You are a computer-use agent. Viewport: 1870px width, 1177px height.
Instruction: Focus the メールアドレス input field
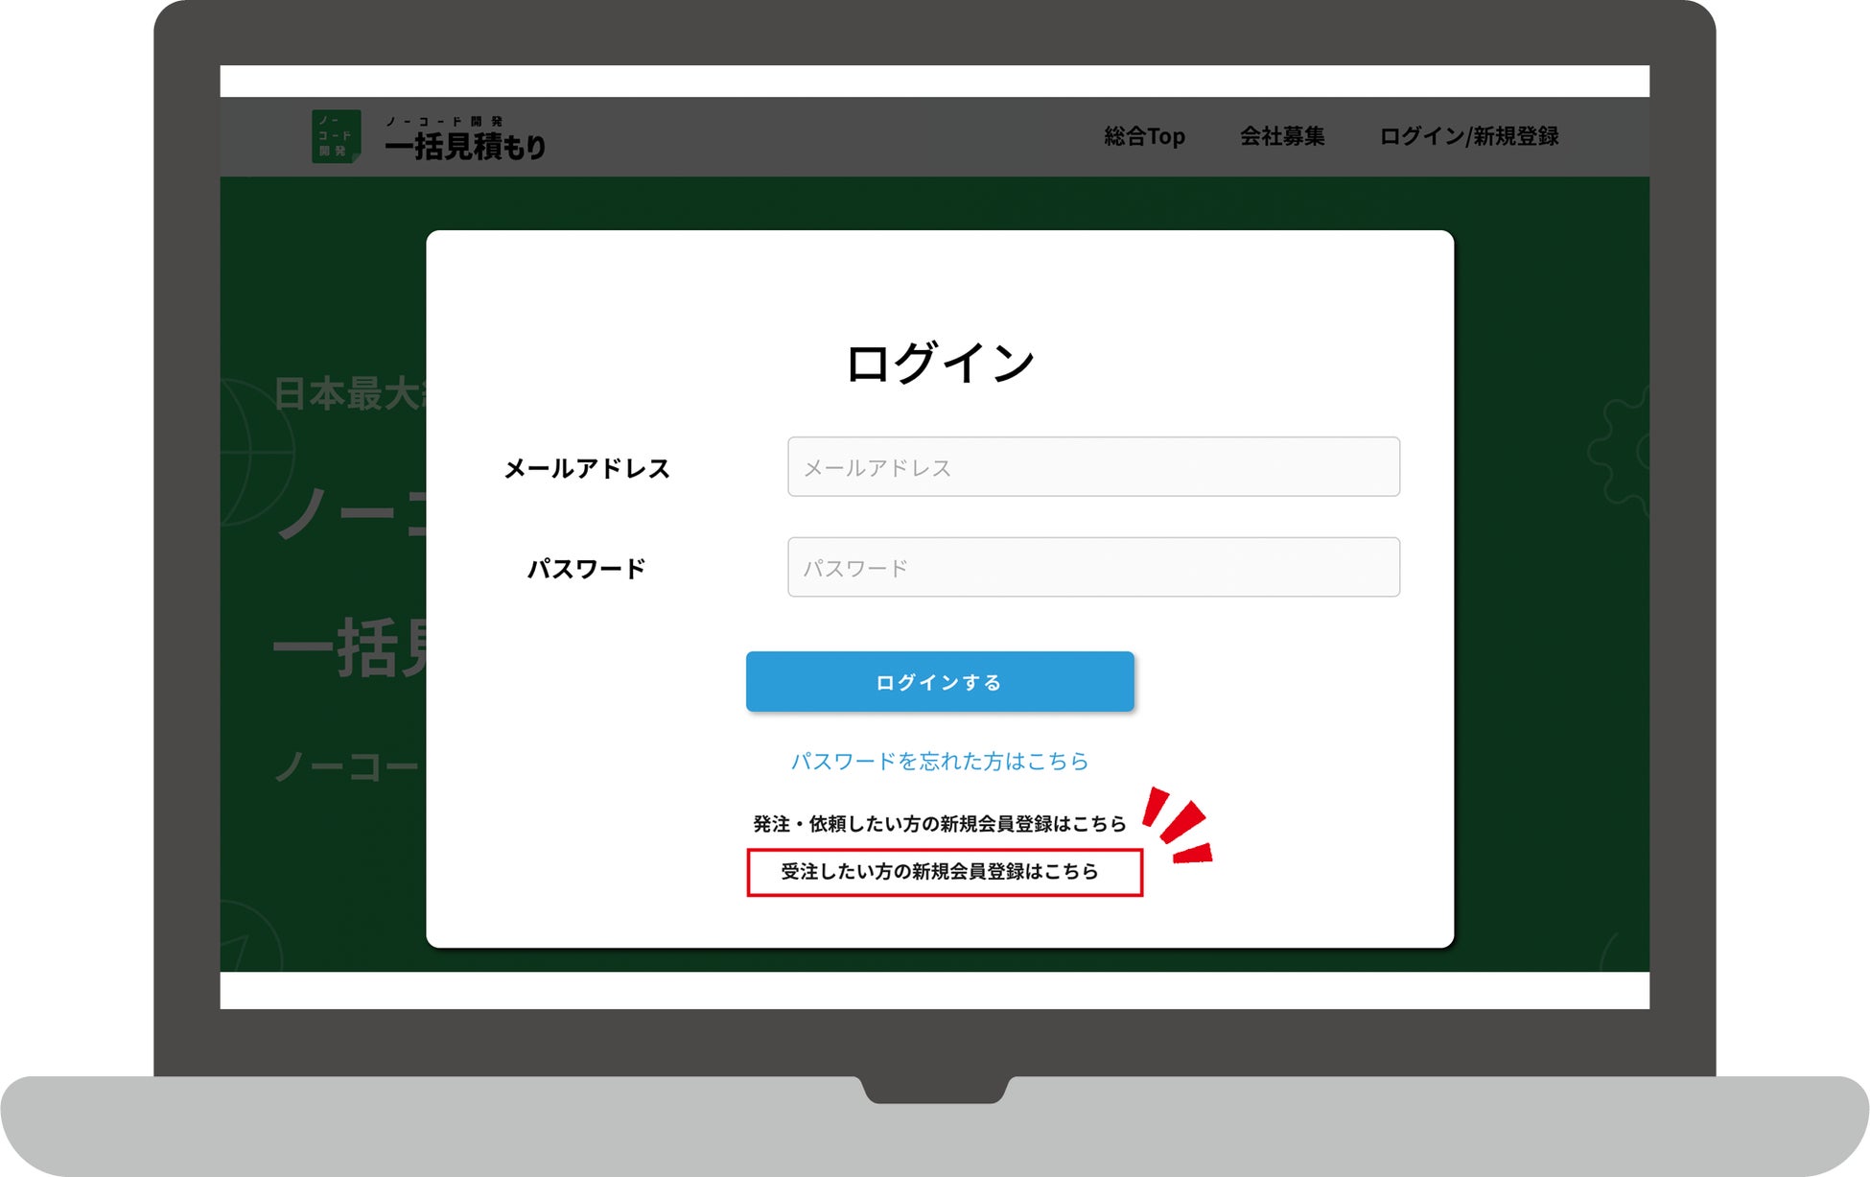tap(1093, 467)
